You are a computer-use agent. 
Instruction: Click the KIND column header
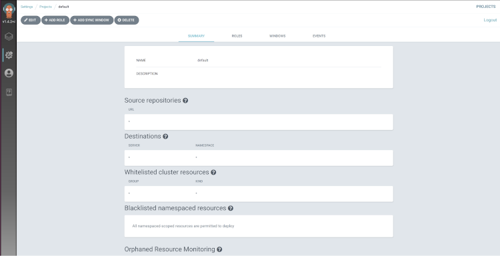[199, 181]
